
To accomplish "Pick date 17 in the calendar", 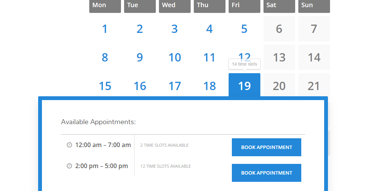I will (x=175, y=86).
